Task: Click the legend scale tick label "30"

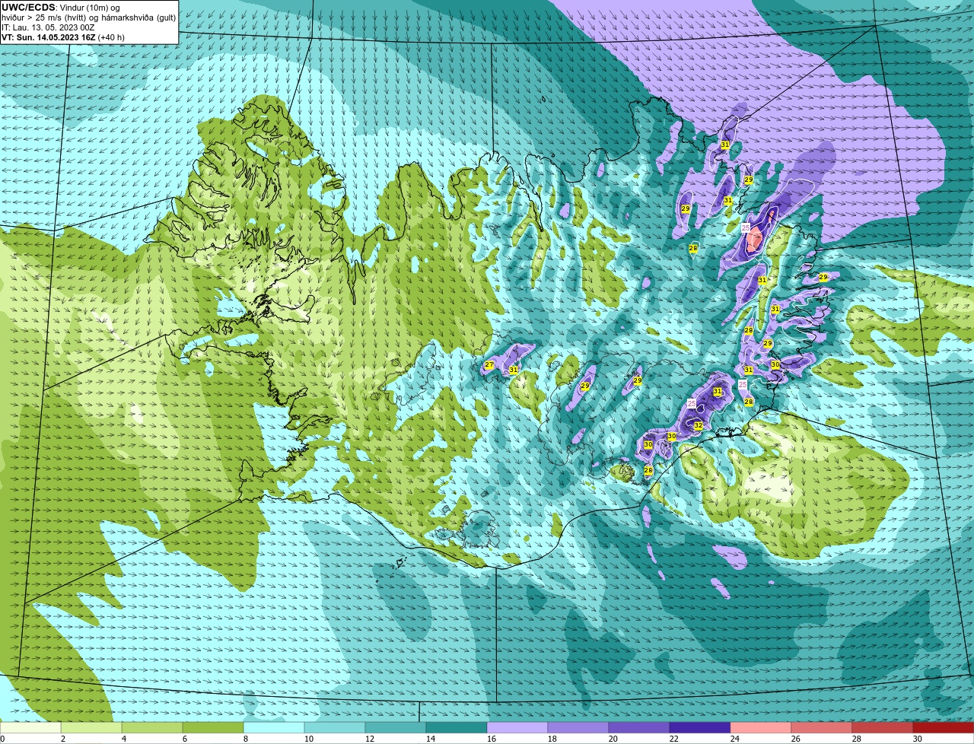Action: (x=918, y=739)
